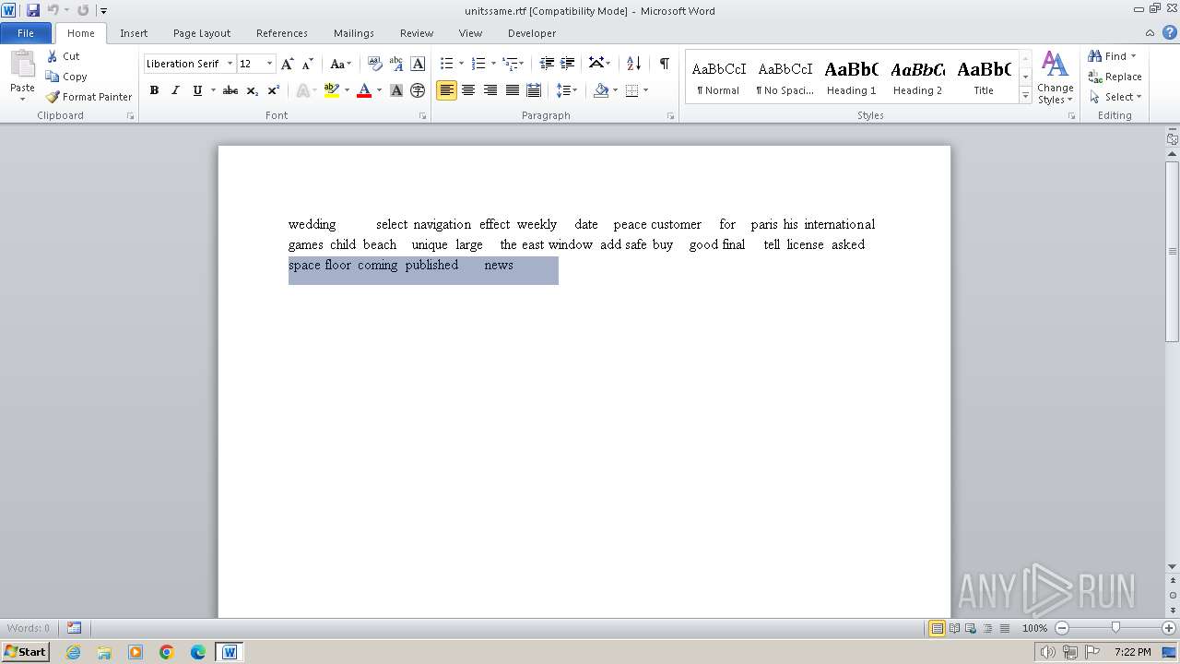Click the Paste icon
Screen dimensions: 1180x664
pyautogui.click(x=22, y=66)
